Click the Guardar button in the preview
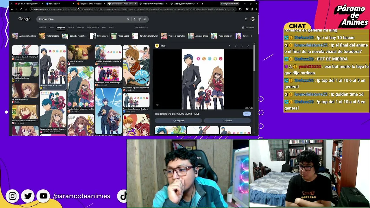 coord(227,120)
